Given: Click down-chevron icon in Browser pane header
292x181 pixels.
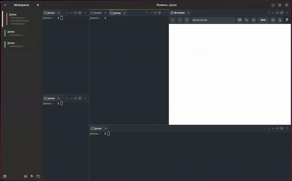Looking at the screenshot, I should (273, 13).
